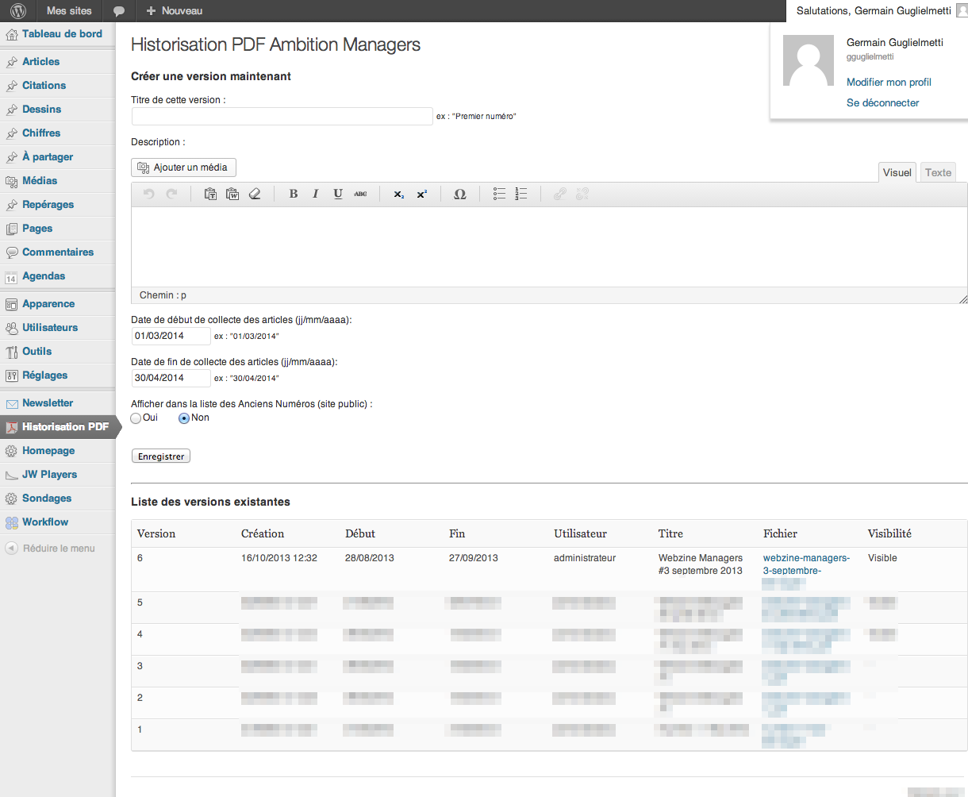The image size is (968, 797).
Task: Insert a numbered list
Action: 521,194
